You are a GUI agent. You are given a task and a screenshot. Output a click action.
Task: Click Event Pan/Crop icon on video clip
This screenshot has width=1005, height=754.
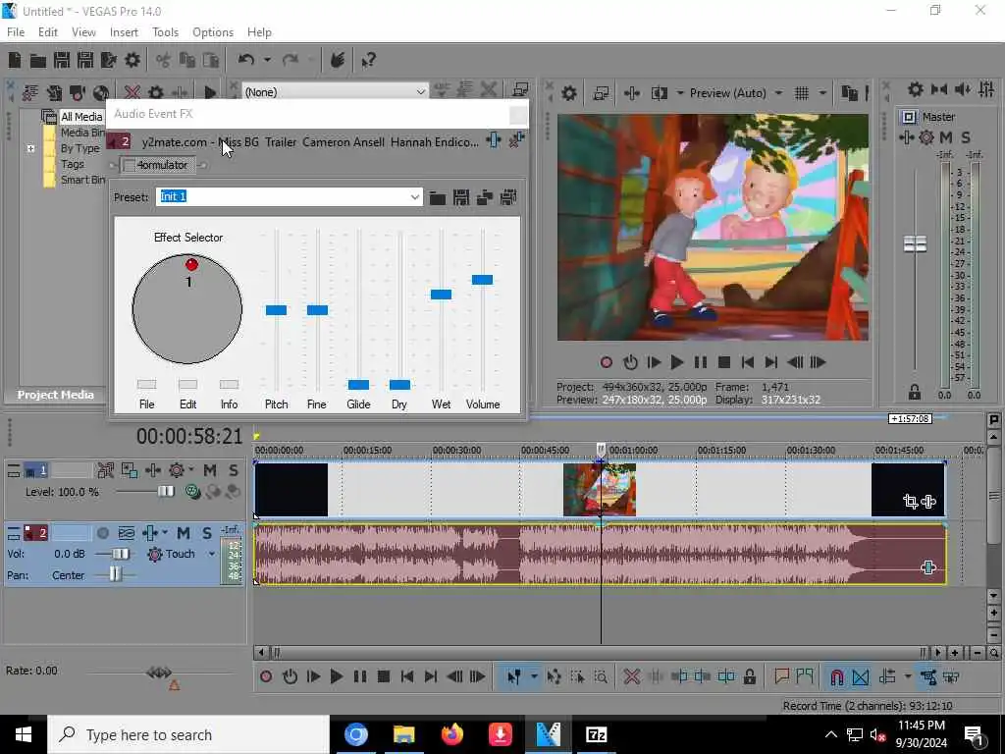910,502
